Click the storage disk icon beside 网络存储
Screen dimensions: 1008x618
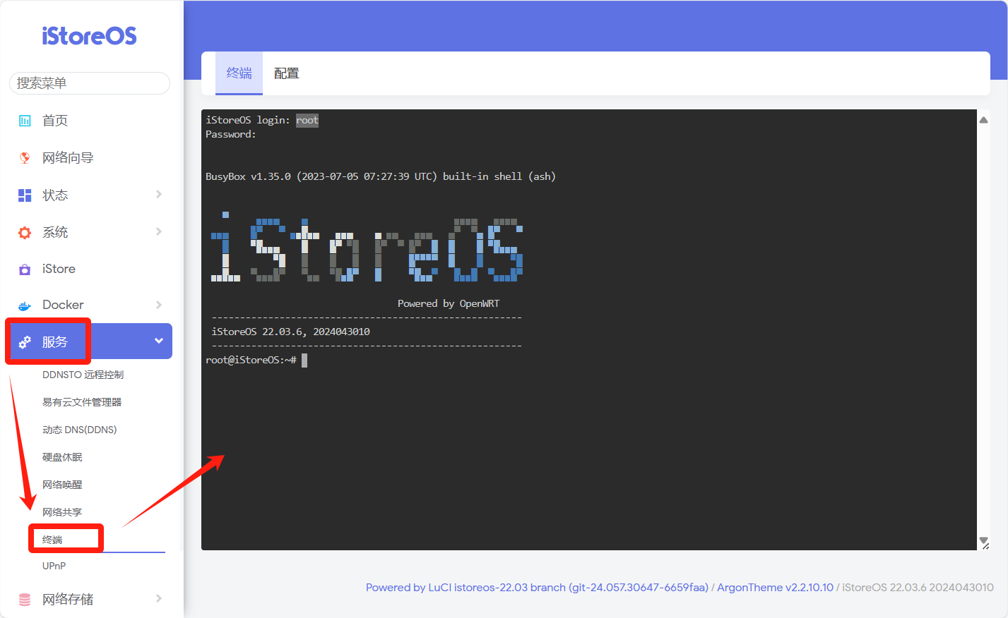pyautogui.click(x=25, y=600)
